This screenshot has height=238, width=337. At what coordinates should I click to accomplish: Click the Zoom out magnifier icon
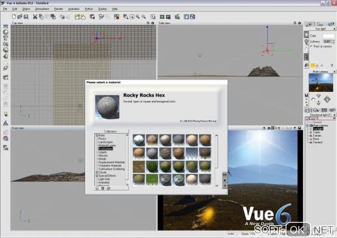coord(144,17)
